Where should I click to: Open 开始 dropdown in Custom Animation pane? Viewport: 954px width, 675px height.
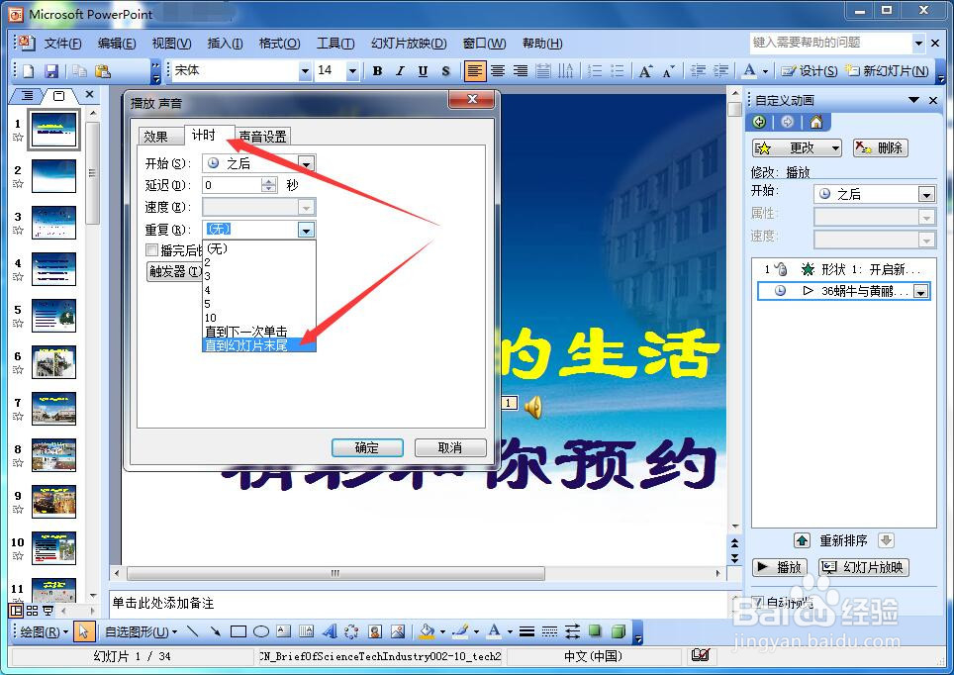tap(926, 195)
